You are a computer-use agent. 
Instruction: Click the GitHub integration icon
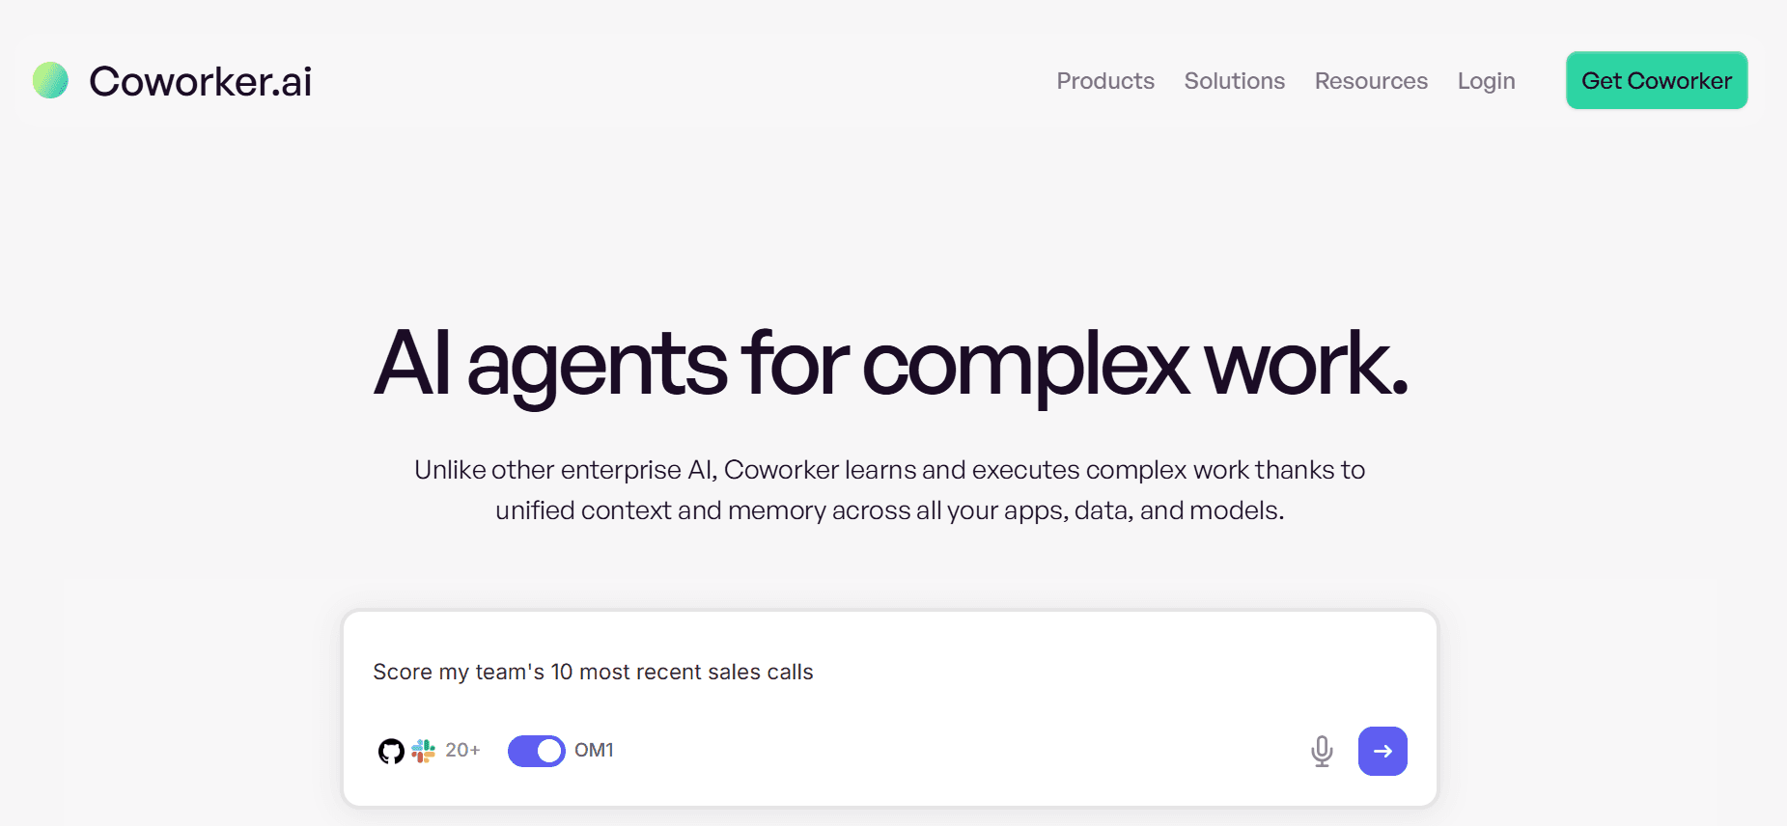tap(391, 751)
